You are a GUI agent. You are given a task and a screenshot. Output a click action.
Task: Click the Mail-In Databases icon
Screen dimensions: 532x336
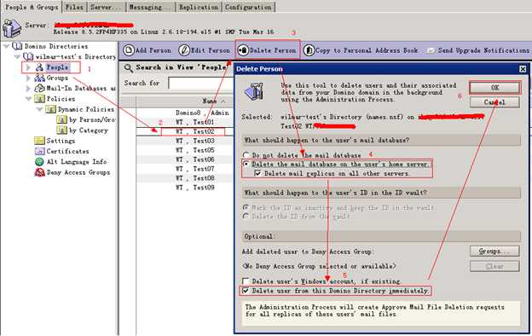(39, 88)
